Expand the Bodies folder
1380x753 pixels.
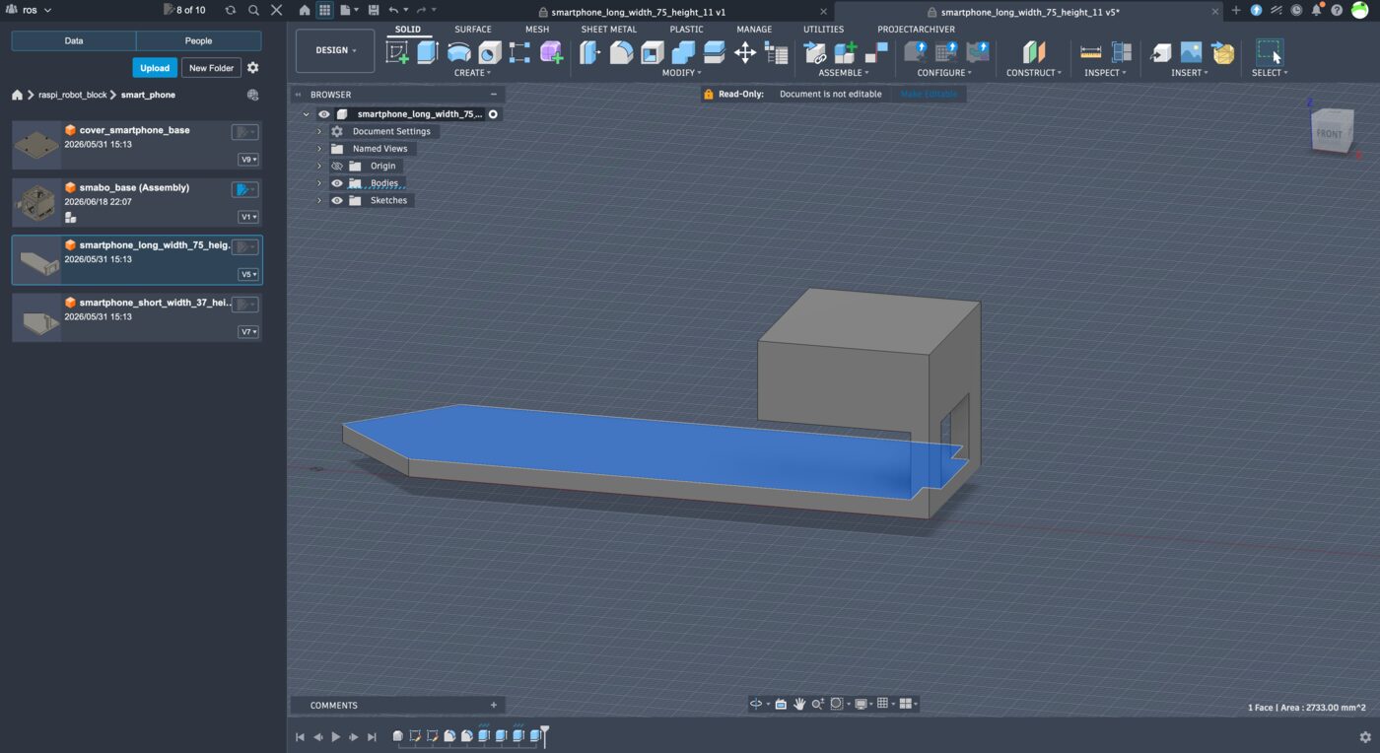(319, 183)
